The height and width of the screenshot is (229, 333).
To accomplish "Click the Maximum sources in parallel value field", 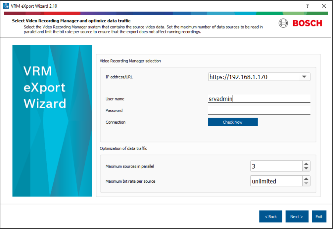I will point(276,166).
